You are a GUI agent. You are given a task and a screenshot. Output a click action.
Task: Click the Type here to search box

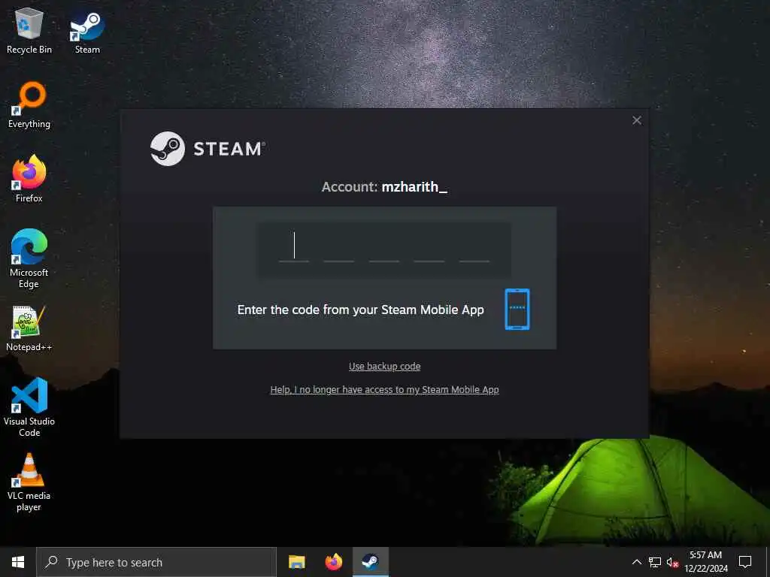pyautogui.click(x=156, y=562)
